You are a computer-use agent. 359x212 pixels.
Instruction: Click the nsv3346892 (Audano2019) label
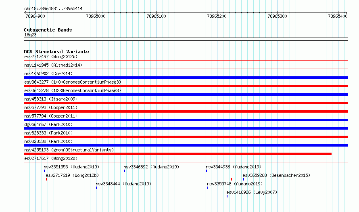(x=151, y=167)
